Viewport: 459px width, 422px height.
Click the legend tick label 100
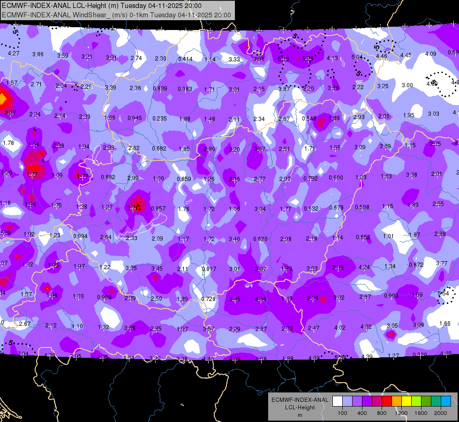pos(342,413)
